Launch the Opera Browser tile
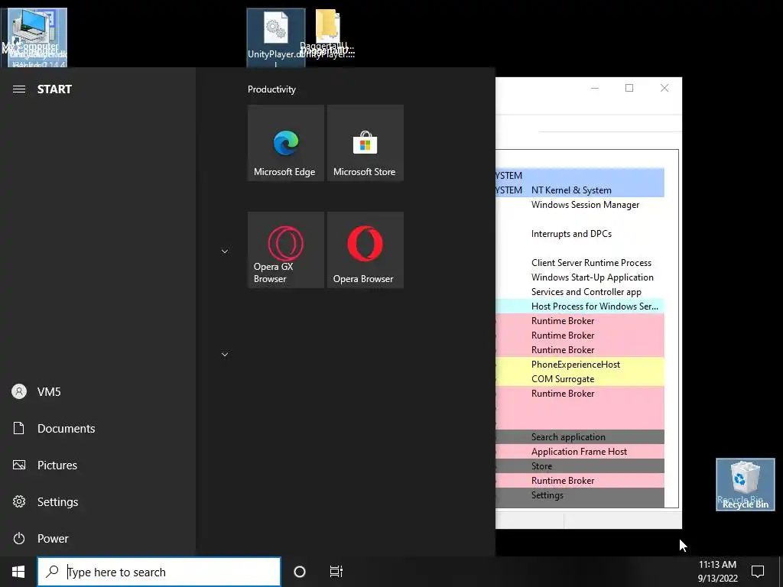The image size is (783, 587). tap(365, 250)
